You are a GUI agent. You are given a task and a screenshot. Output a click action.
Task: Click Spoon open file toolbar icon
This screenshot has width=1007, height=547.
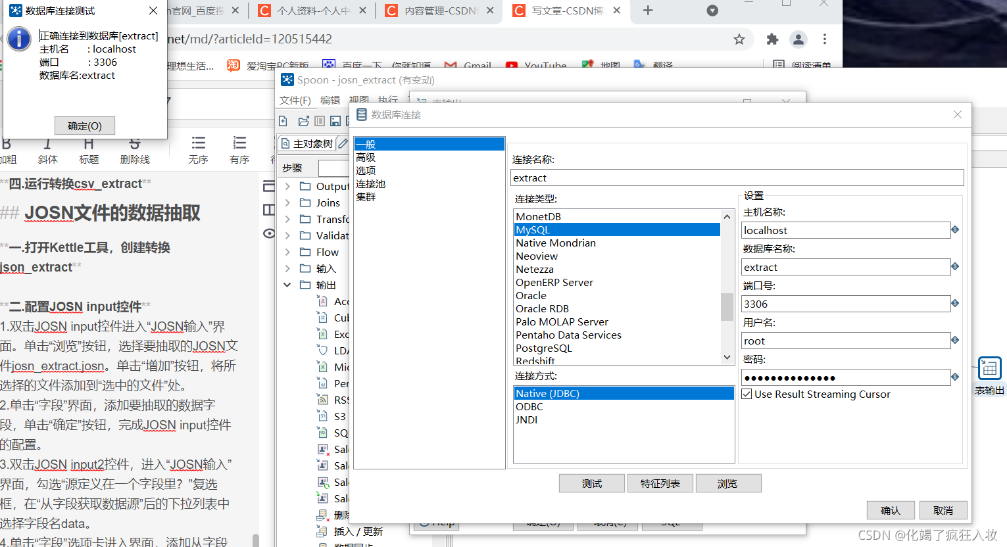303,121
